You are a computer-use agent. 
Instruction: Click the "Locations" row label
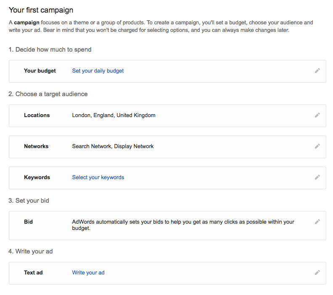point(37,115)
